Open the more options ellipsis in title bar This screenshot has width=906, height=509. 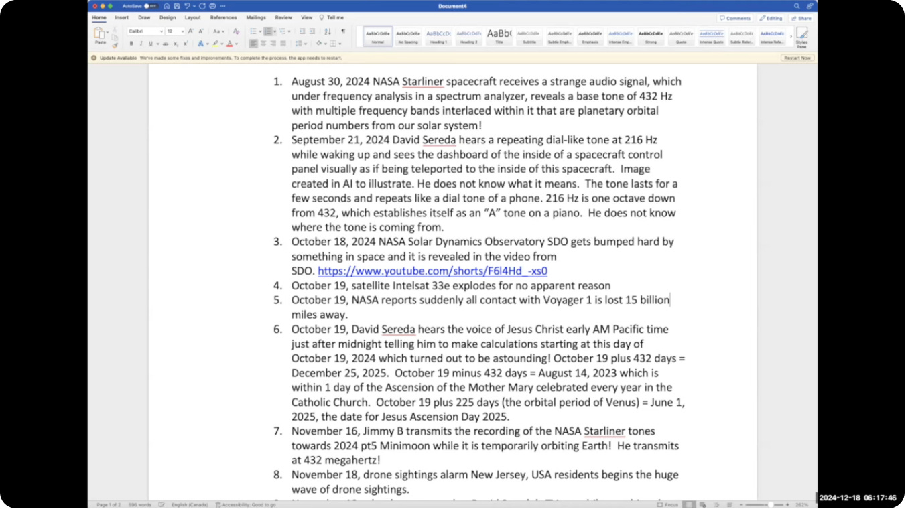(x=222, y=6)
